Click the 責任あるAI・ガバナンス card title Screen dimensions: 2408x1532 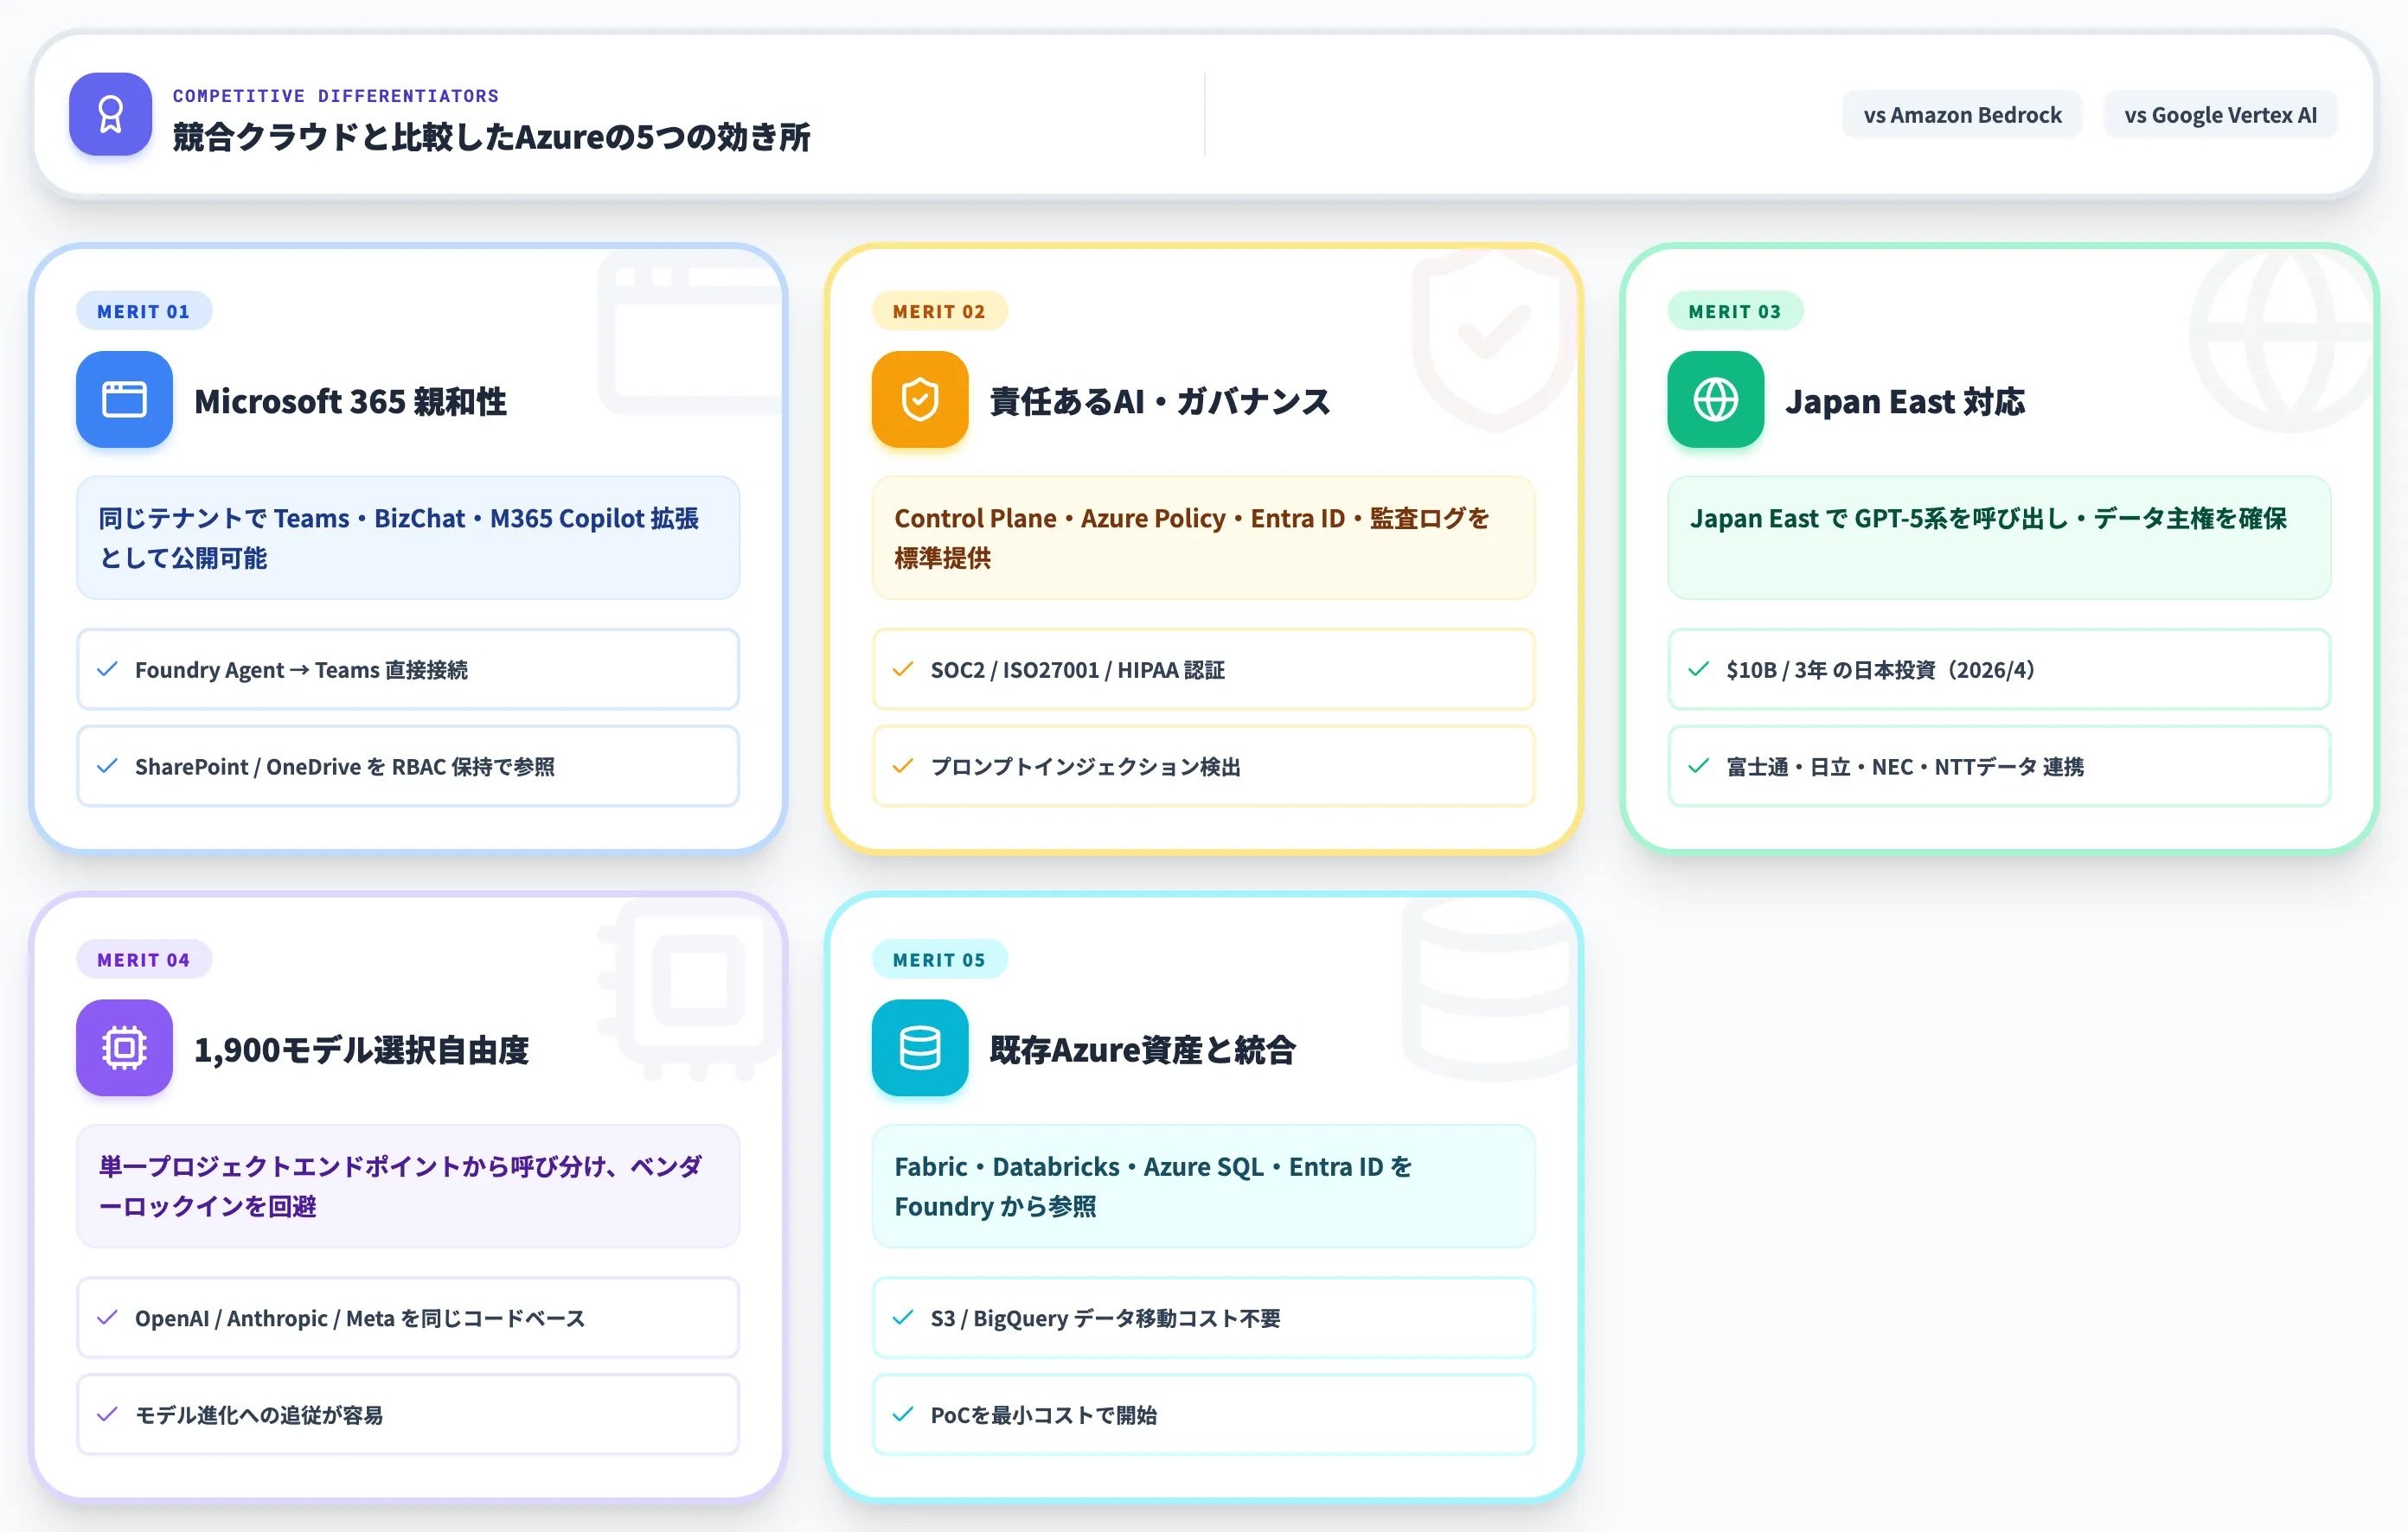pos(1160,402)
